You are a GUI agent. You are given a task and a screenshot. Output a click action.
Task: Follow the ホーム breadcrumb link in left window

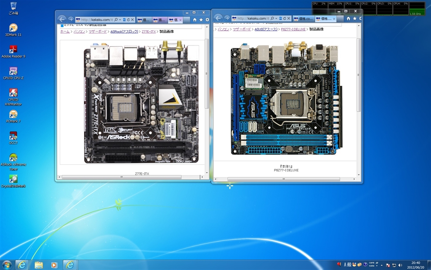tap(65, 32)
